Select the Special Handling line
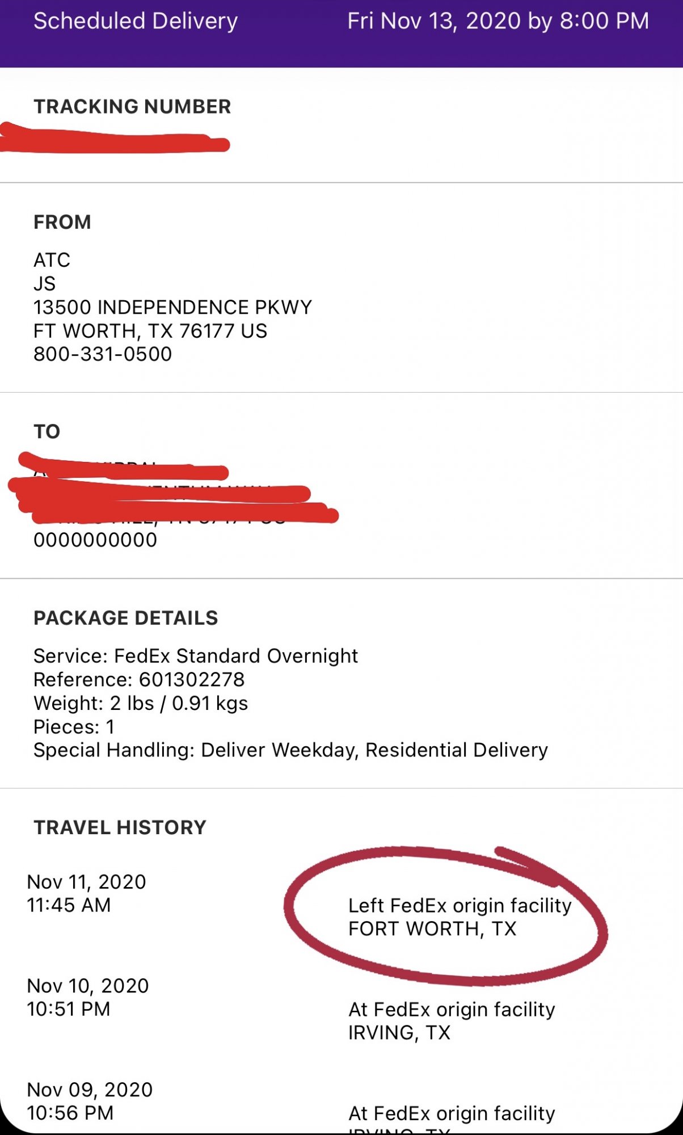Viewport: 683px width, 1135px height. pyautogui.click(x=290, y=750)
